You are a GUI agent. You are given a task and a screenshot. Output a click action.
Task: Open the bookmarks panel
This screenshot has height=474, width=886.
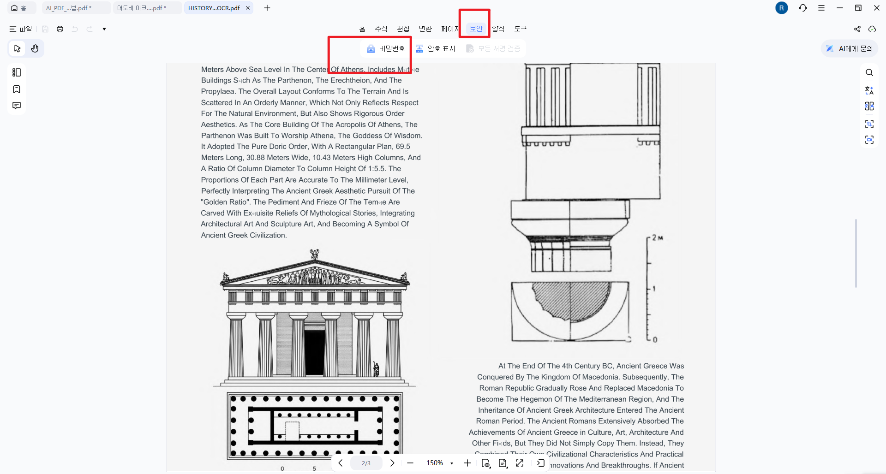(17, 89)
